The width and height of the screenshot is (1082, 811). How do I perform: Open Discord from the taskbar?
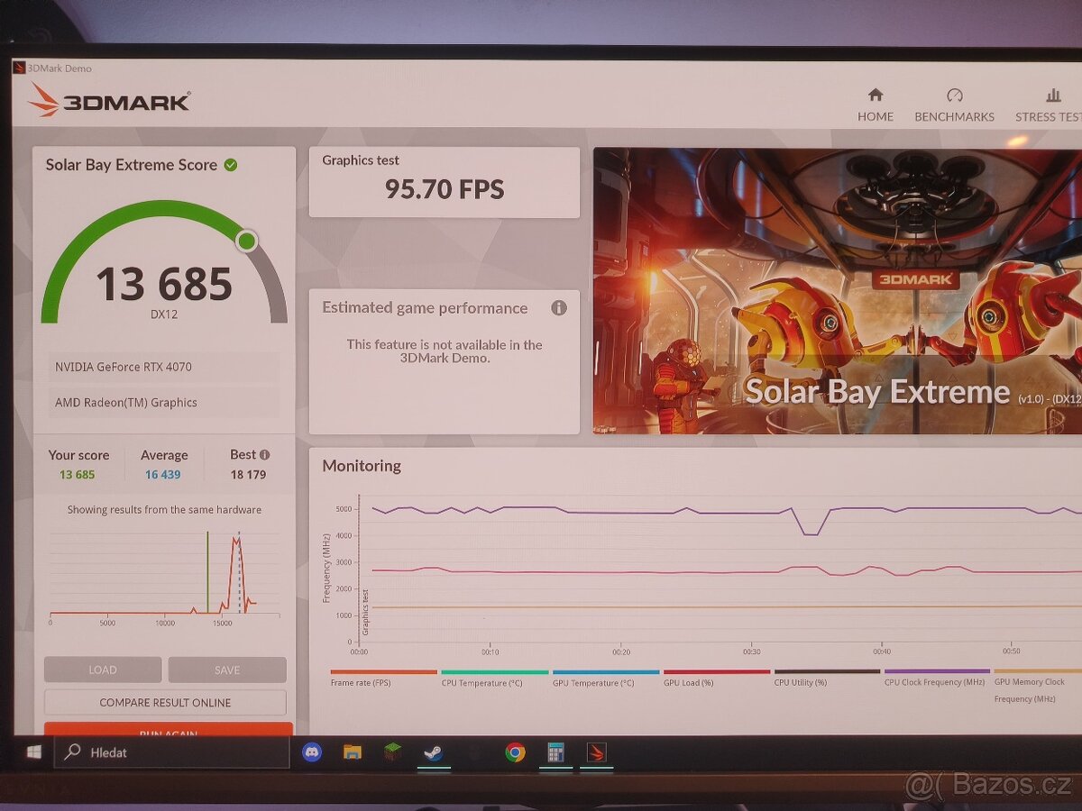click(x=312, y=752)
